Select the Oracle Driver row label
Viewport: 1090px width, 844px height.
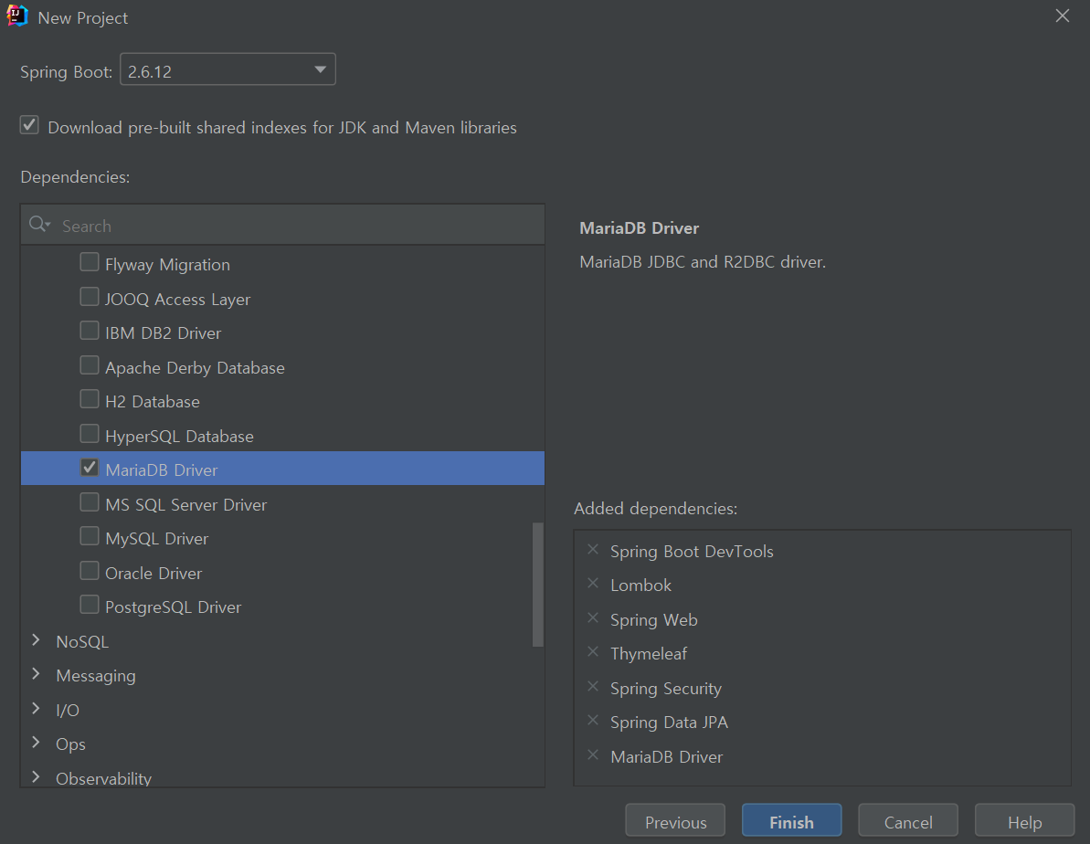tap(153, 573)
